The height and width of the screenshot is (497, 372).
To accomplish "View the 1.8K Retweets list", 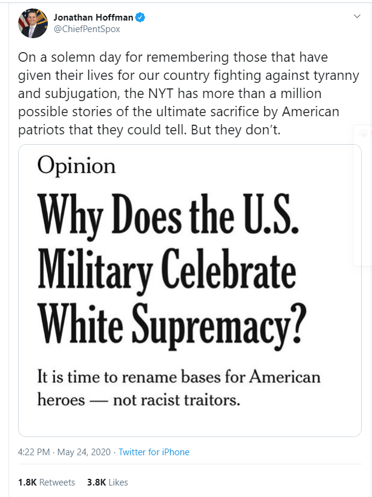I will pyautogui.click(x=47, y=482).
